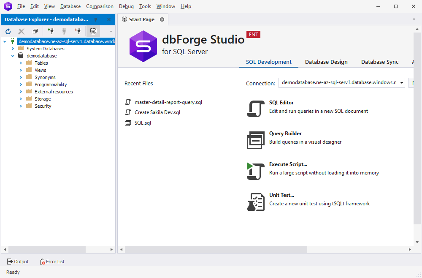422x278 pixels.
Task: Click the Create Sakila Dev.sql file icon
Action: tap(128, 112)
